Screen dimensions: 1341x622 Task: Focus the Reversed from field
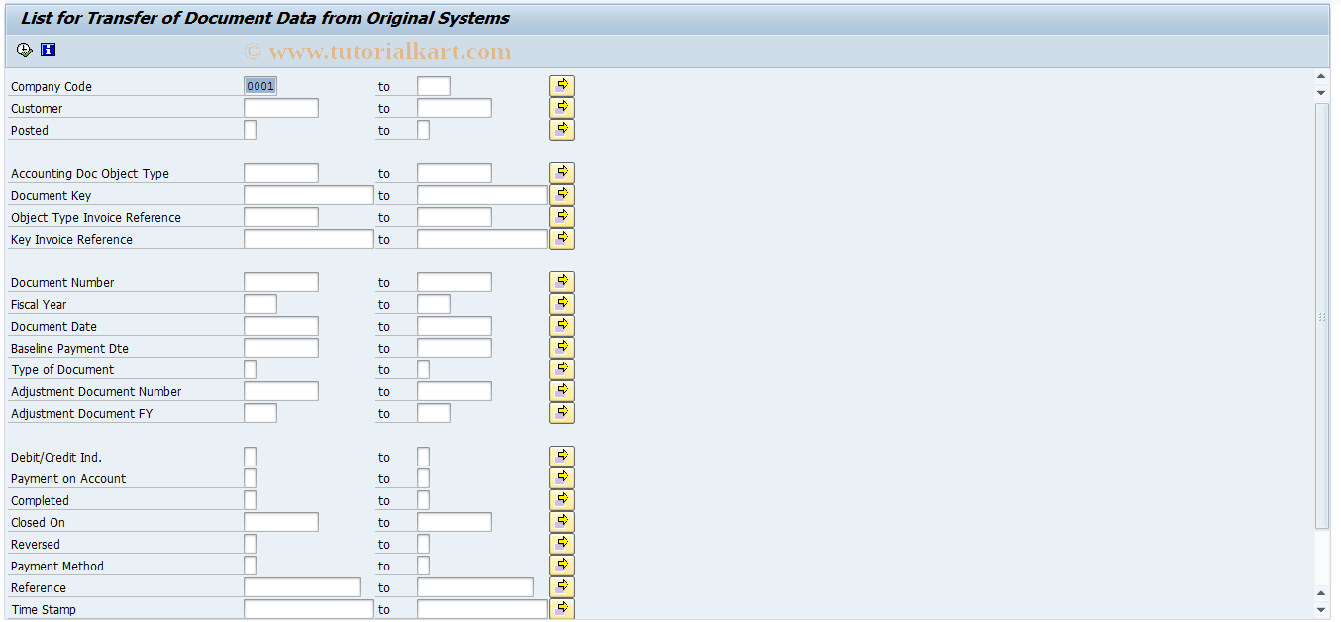250,544
